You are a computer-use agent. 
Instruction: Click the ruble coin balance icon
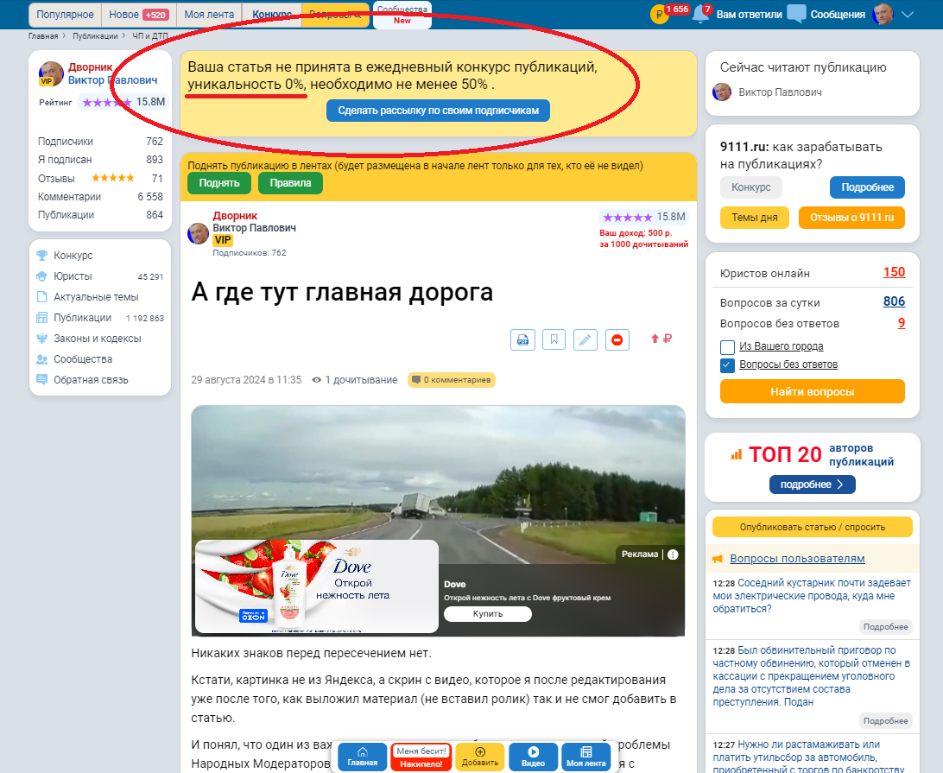click(660, 14)
